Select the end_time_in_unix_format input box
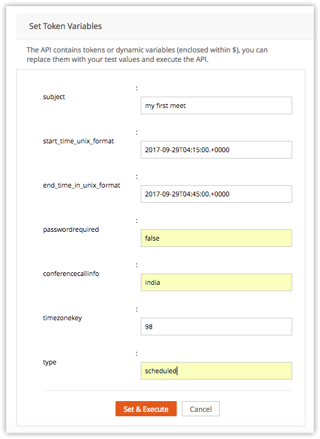The image size is (320, 439). click(216, 194)
